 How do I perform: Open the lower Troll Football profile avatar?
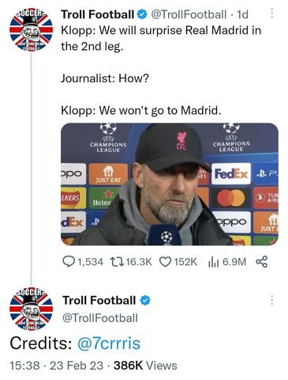click(x=31, y=309)
